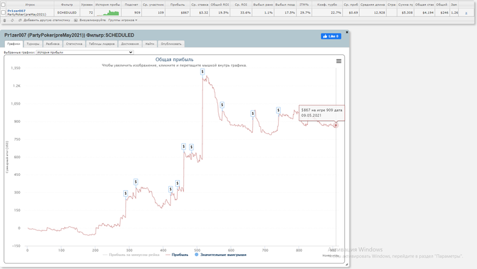Viewport: 477px width, 269px height.
Task: Tick the select-all checkbox in table header
Action: (3, 5)
